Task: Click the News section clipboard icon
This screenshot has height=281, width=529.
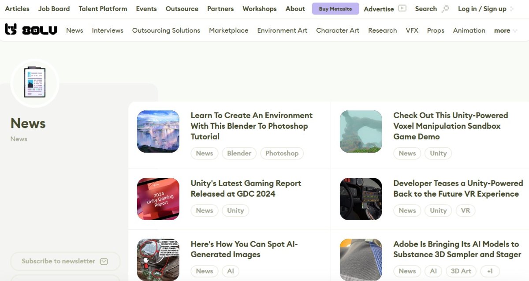Action: pos(35,82)
